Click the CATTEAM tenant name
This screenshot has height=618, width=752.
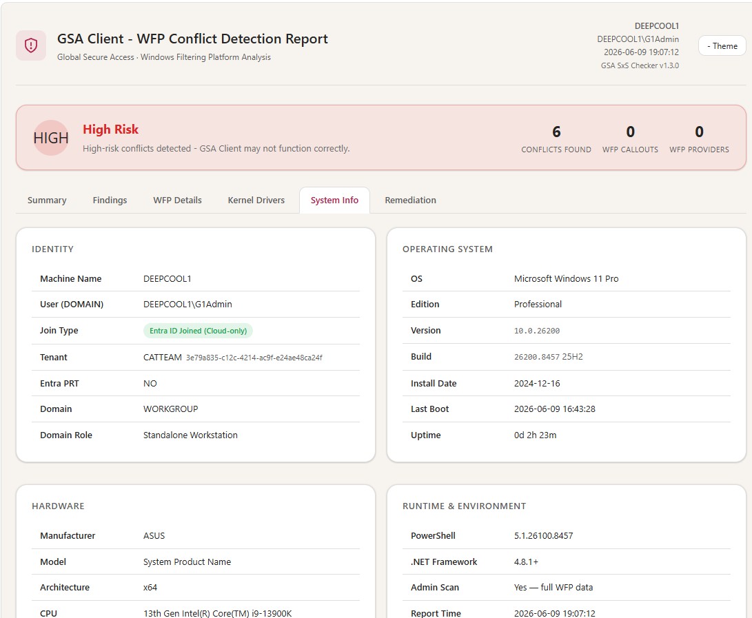(x=163, y=357)
